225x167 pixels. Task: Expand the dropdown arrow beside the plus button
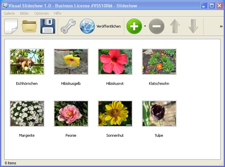[145, 26]
